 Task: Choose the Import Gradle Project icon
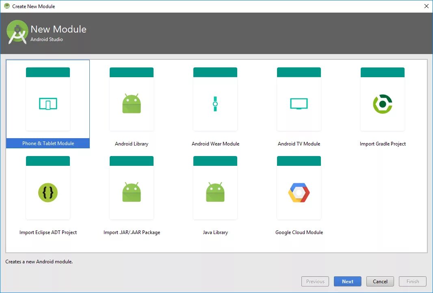coord(383,104)
